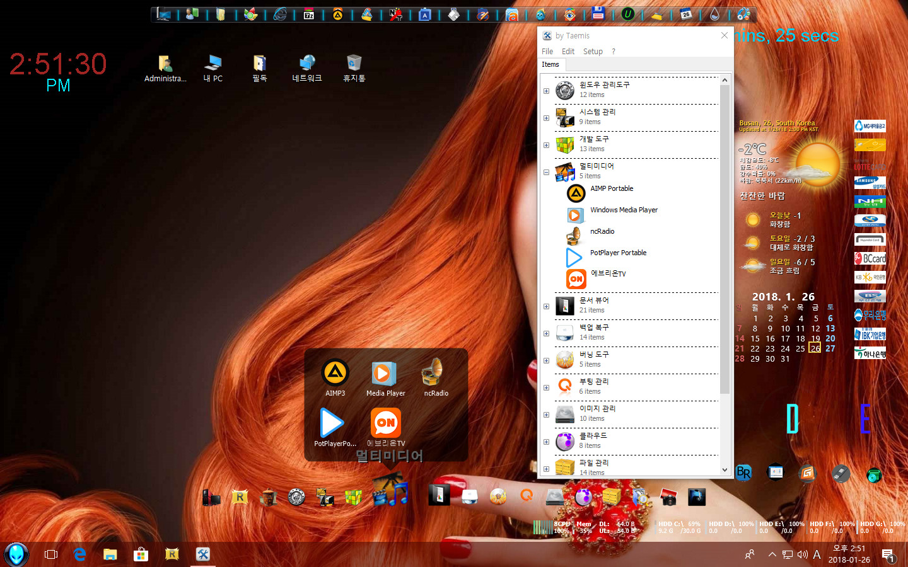Open Task View on taskbar
908x567 pixels.
[51, 554]
